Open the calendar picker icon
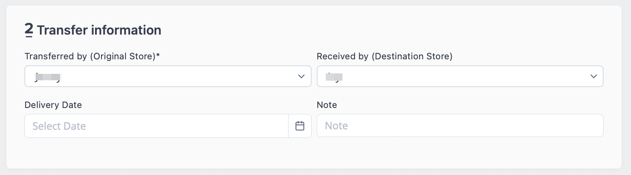631x175 pixels. tap(300, 126)
